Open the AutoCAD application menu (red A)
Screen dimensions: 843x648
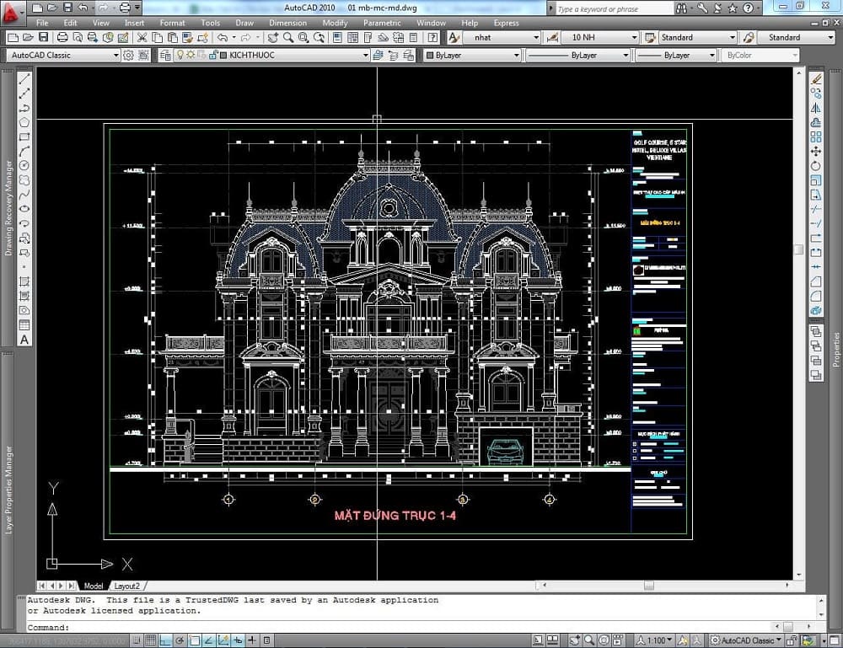click(12, 12)
